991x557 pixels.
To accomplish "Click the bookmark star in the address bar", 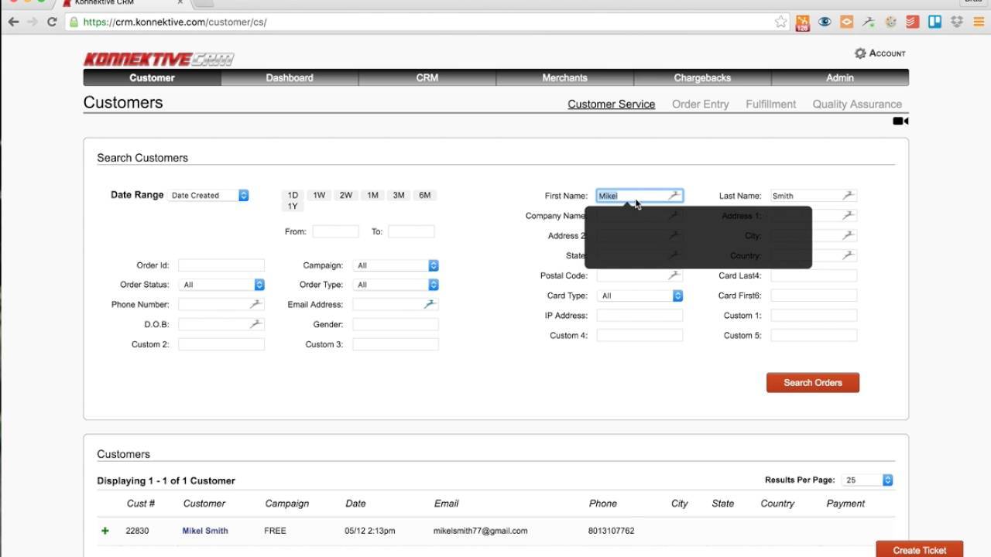I will [780, 23].
